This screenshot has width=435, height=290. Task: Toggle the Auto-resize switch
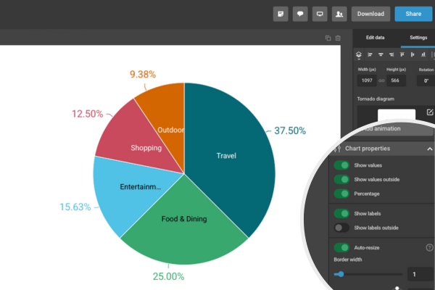pos(341,247)
